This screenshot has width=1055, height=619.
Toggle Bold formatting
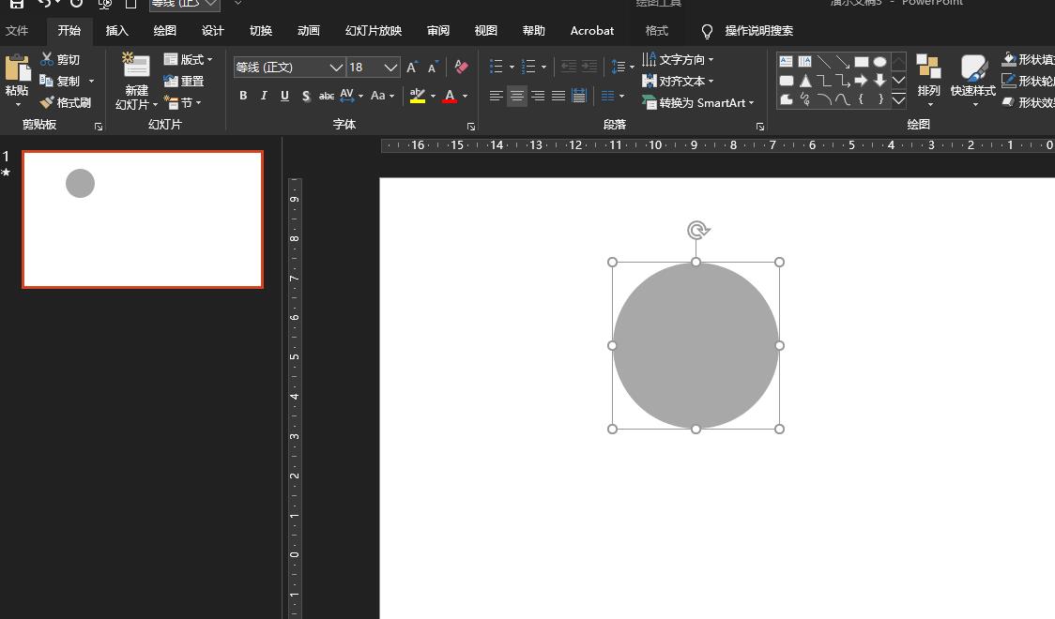[x=243, y=96]
